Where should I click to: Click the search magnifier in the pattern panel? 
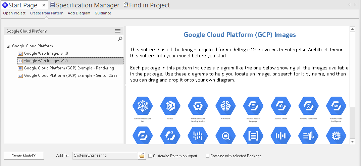120,39
